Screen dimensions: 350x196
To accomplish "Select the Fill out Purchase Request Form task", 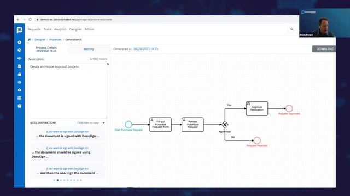I will click(160, 125).
